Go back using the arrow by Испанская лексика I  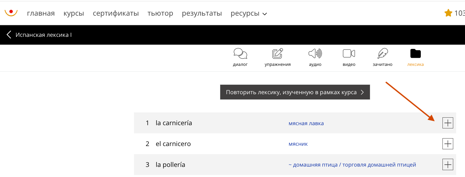click(9, 35)
